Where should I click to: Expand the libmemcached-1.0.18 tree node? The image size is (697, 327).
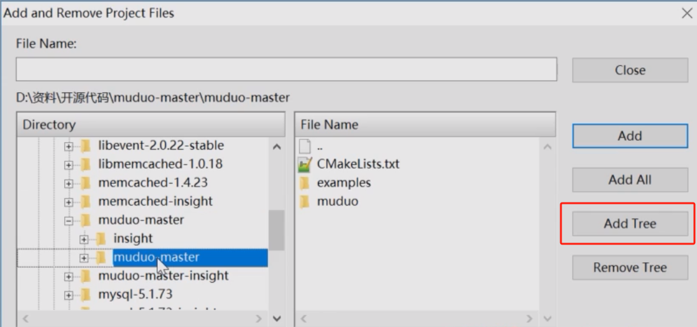(69, 164)
